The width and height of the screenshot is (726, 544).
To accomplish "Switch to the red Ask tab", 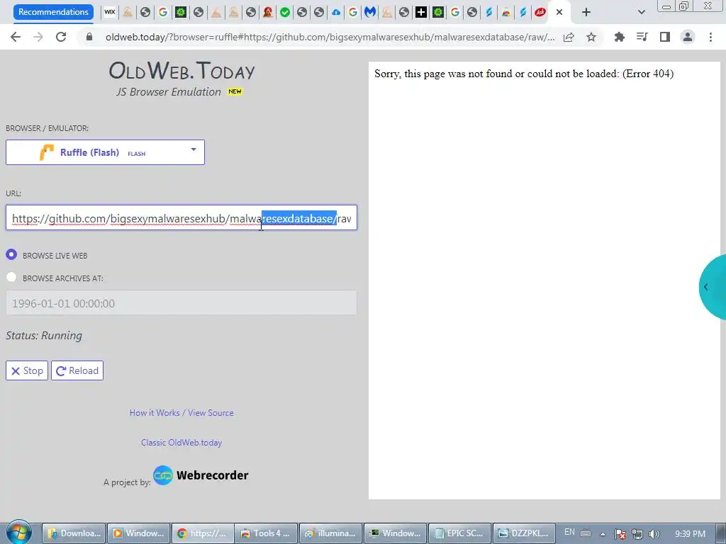I will pos(540,13).
